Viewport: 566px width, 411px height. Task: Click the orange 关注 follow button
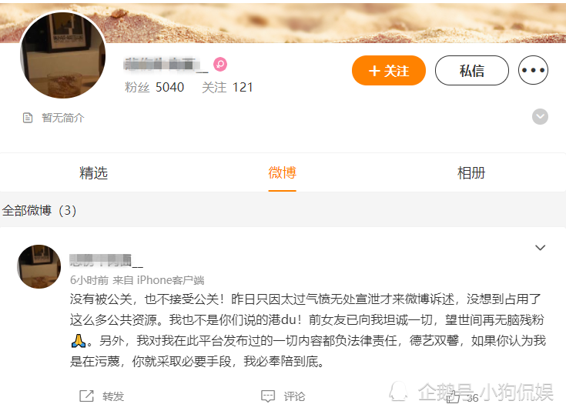(389, 70)
